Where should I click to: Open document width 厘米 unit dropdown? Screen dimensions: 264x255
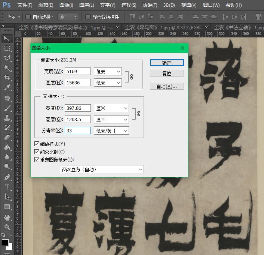coord(111,108)
